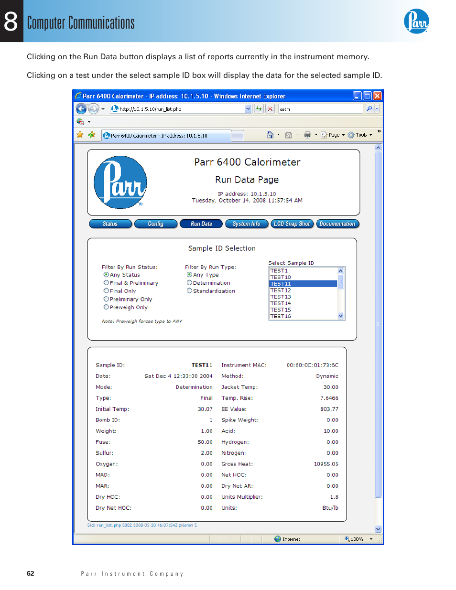Image resolution: width=456 pixels, height=590 pixels.
Task: Click the Print icon in toolbar
Action: click(x=307, y=135)
